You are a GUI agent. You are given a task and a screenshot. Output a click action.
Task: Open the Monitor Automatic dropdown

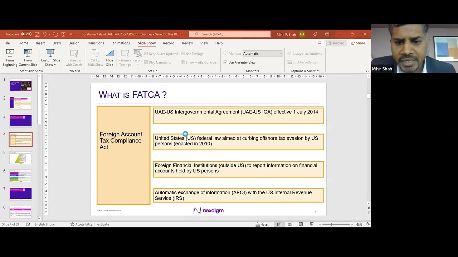point(281,54)
